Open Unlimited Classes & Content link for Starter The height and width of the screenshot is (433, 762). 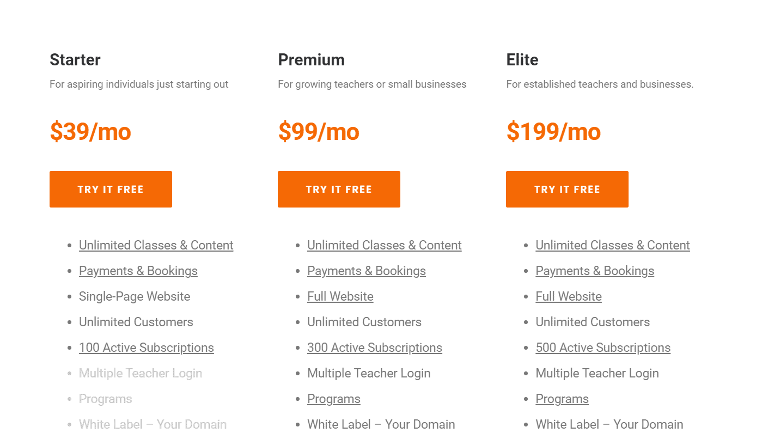pyautogui.click(x=156, y=245)
